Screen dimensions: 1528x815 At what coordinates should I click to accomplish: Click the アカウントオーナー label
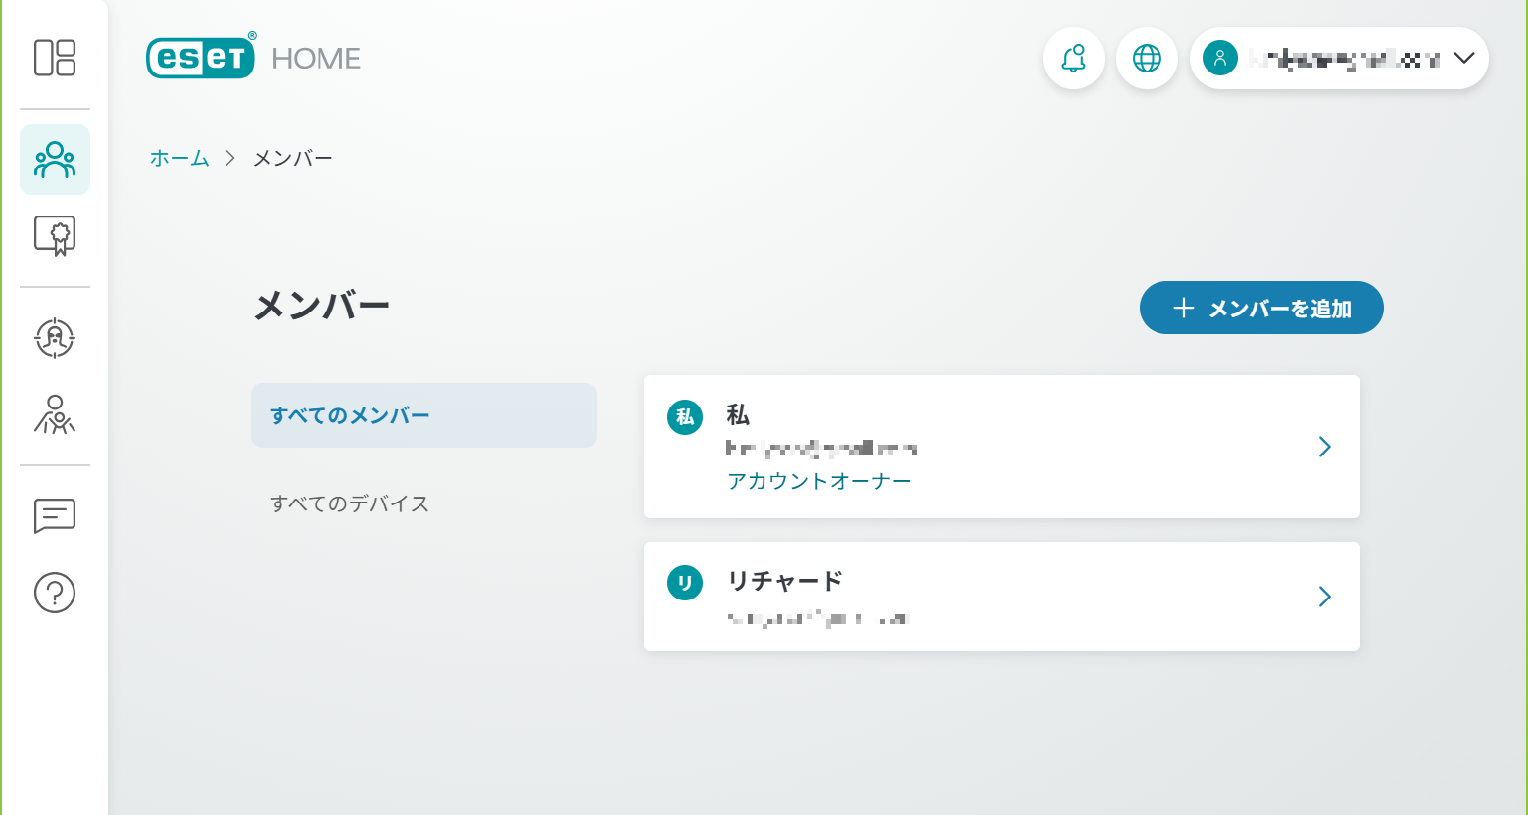tap(818, 481)
